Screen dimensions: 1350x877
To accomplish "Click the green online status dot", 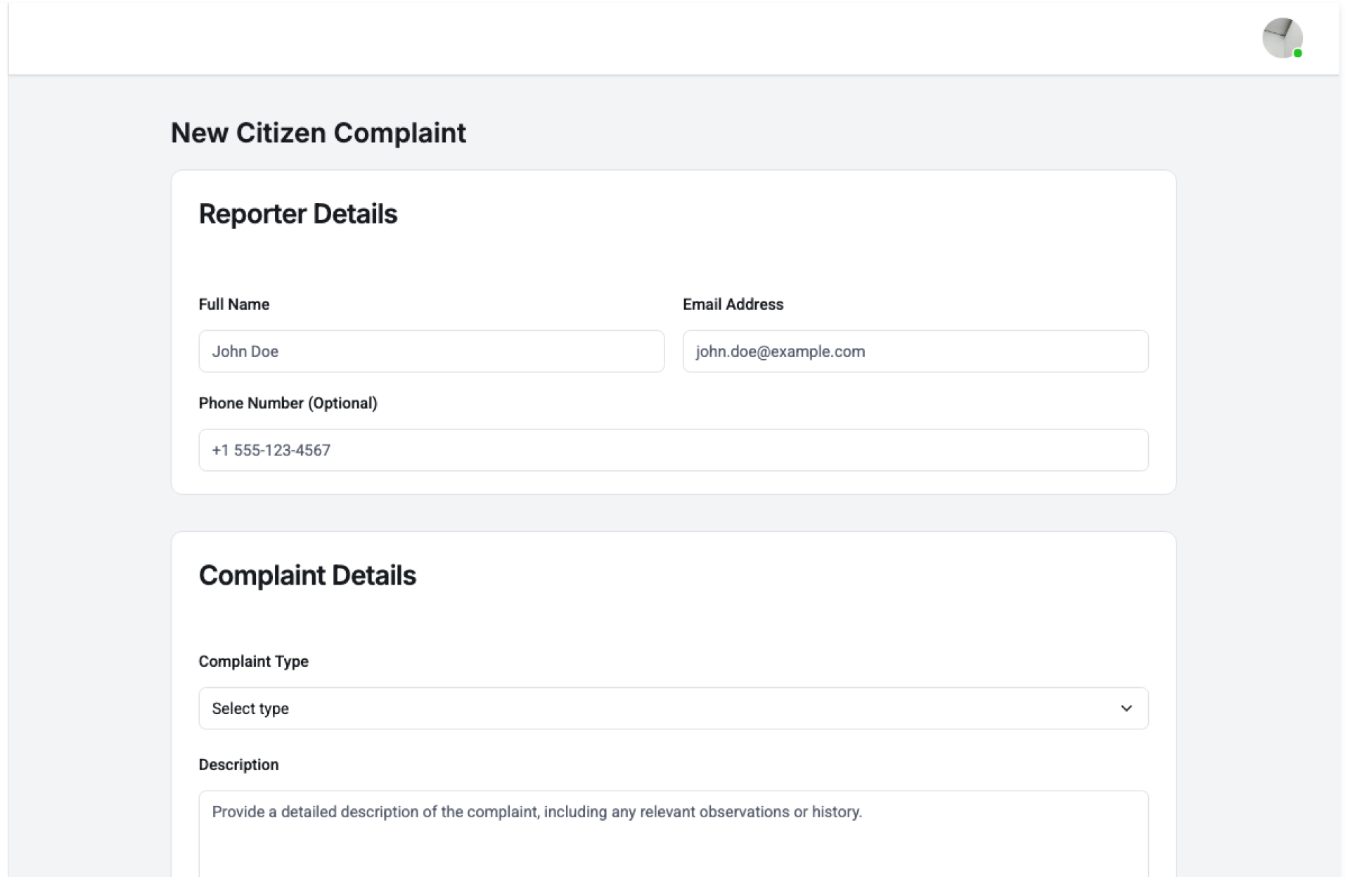I will coord(1298,53).
